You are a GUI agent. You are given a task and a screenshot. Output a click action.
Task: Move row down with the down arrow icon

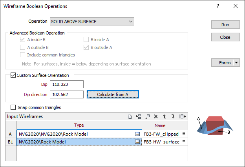click(173, 116)
